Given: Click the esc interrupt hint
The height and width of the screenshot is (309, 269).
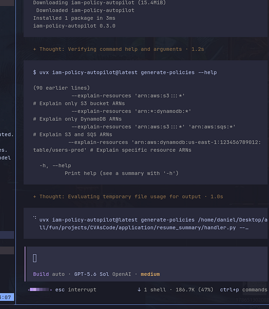Looking at the screenshot, I should coord(76,290).
